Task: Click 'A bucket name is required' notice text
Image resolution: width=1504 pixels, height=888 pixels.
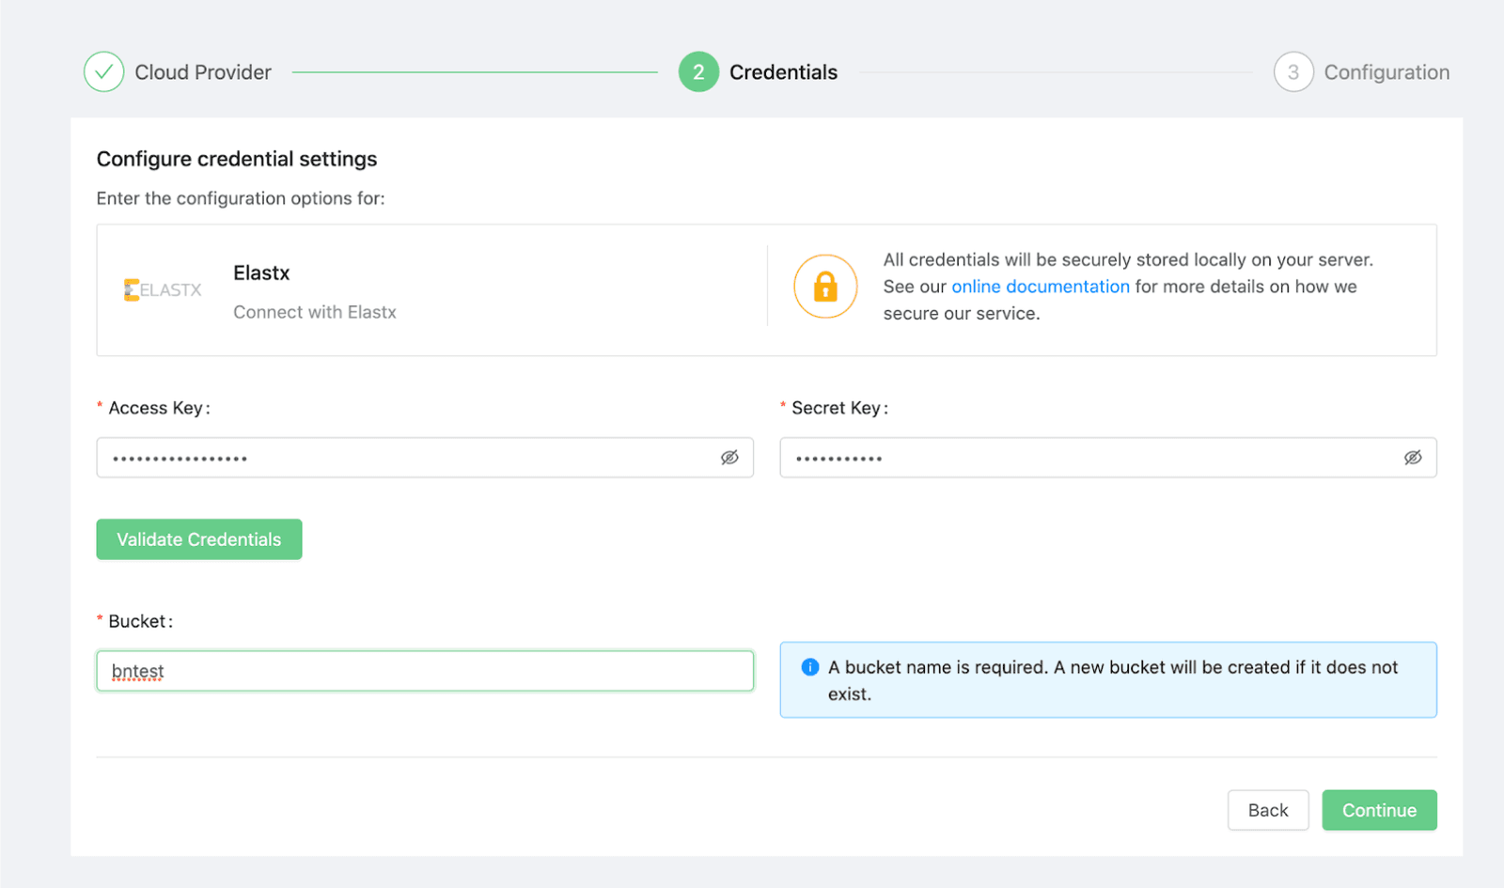Action: [1113, 680]
